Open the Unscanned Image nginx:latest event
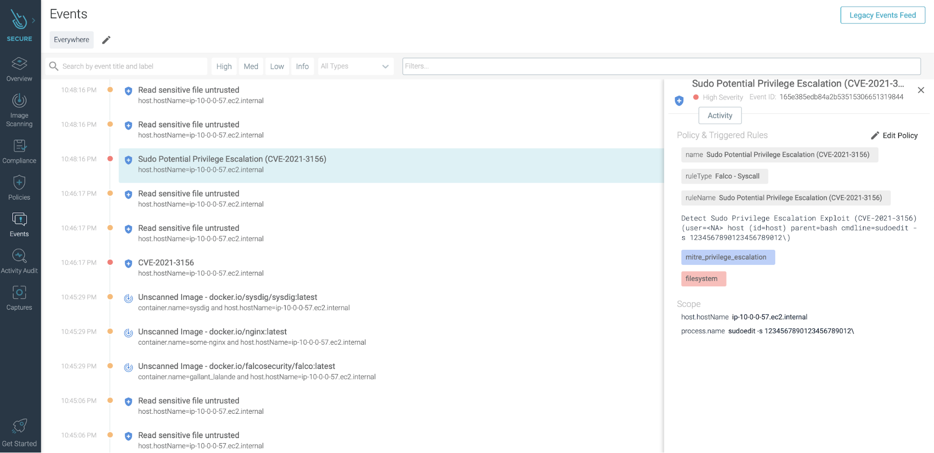This screenshot has height=453, width=934. pos(391,337)
